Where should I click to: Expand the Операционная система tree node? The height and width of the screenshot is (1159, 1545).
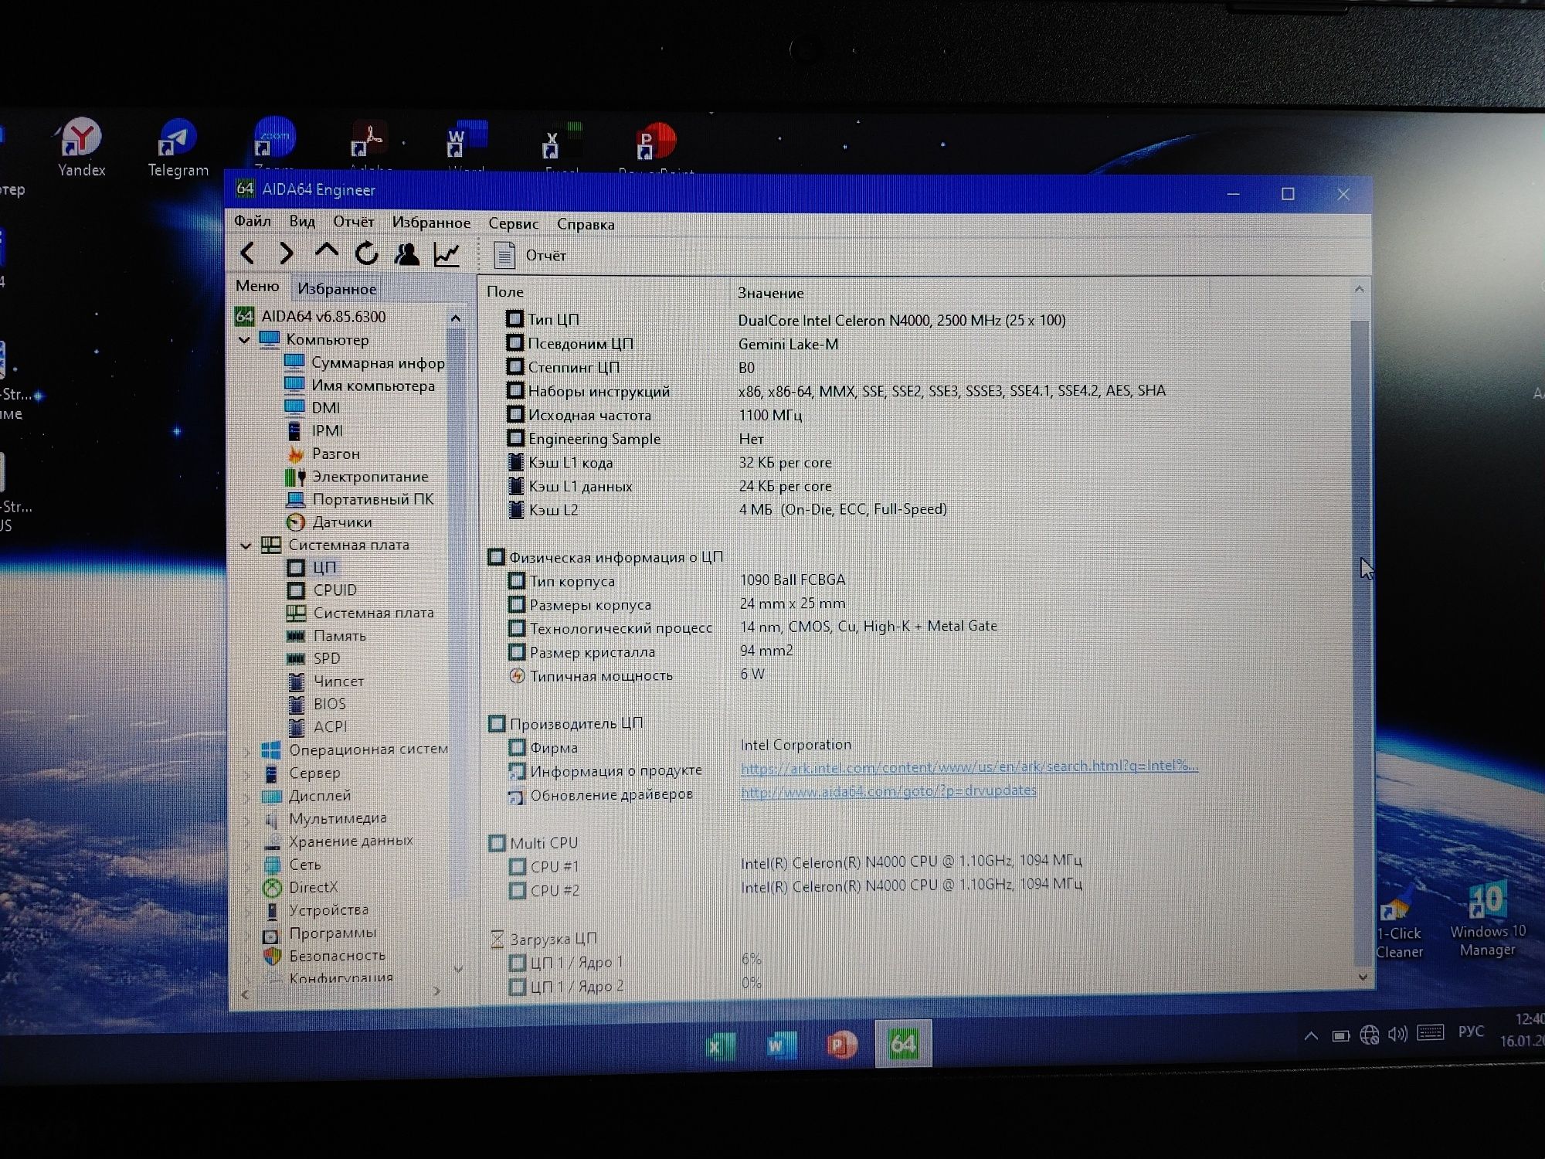click(x=248, y=750)
